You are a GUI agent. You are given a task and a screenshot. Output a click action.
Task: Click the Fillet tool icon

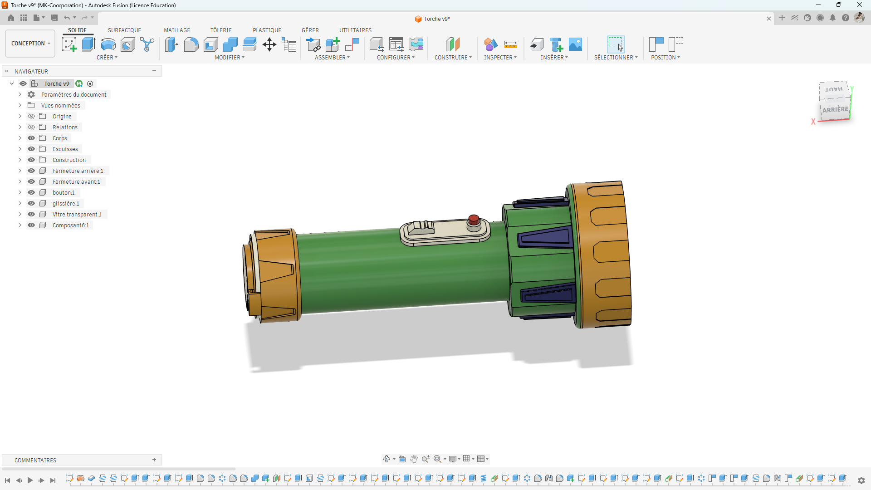click(191, 44)
